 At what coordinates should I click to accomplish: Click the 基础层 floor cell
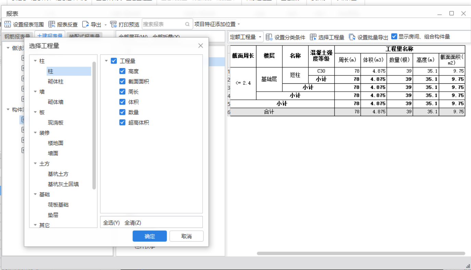point(269,79)
